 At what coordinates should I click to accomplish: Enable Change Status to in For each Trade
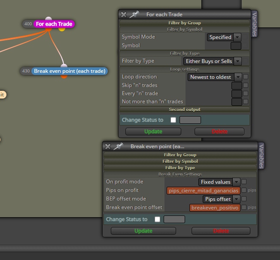coord(173,120)
